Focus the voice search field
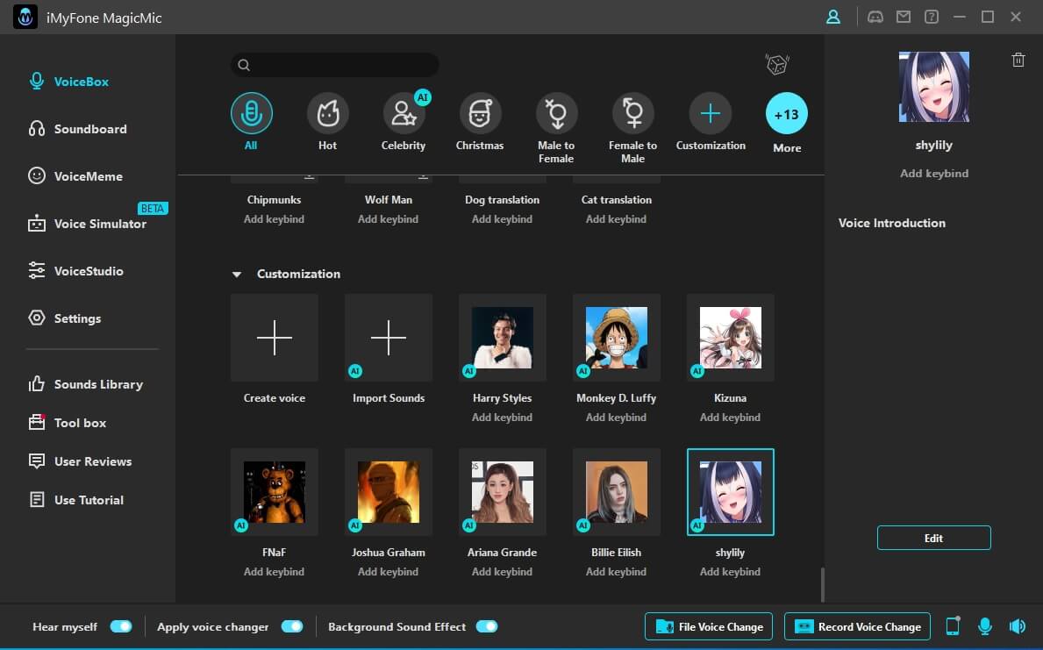Image resolution: width=1043 pixels, height=650 pixels. coord(334,65)
